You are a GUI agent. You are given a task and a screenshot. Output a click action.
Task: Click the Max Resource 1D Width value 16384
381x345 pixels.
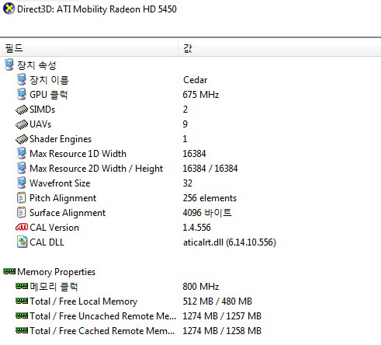pyautogui.click(x=194, y=154)
